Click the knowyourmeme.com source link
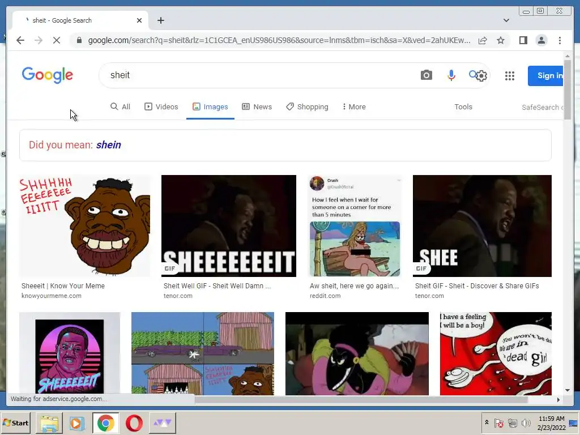Viewport: 580px width, 435px height. point(52,296)
